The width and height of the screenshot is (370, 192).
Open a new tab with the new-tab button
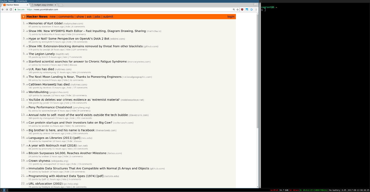coord(61,5)
